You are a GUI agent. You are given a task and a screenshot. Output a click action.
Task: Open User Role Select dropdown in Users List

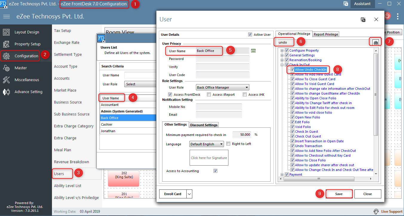click(140, 84)
